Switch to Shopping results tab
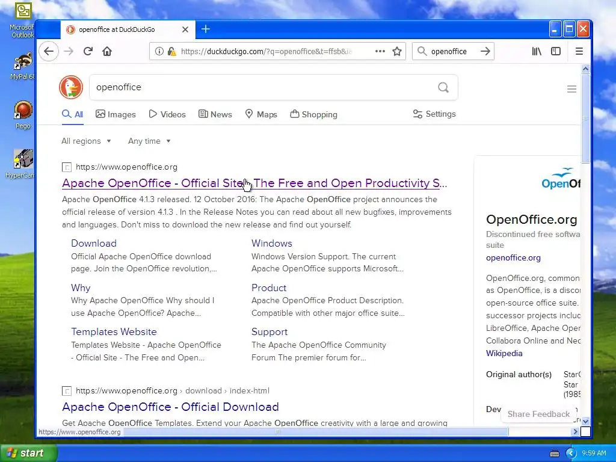The width and height of the screenshot is (616, 462). [313, 114]
